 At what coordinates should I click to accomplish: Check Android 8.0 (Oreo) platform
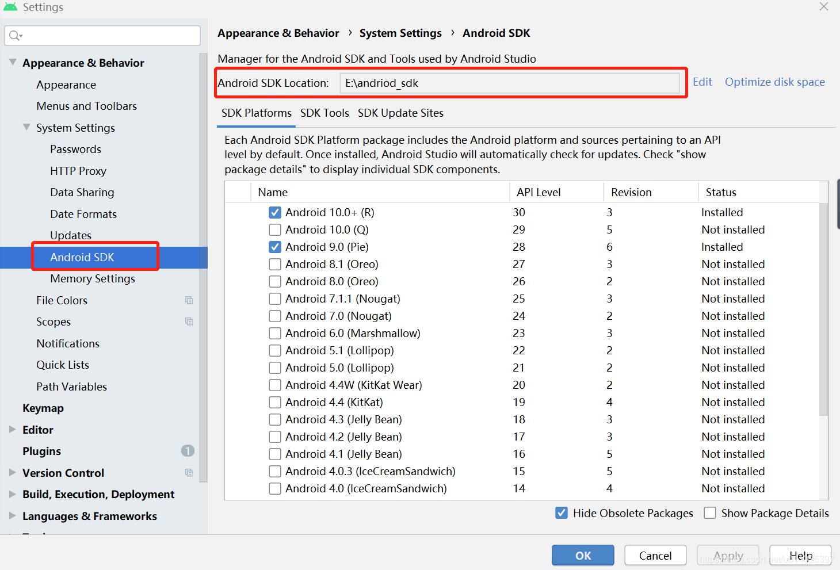tap(275, 281)
